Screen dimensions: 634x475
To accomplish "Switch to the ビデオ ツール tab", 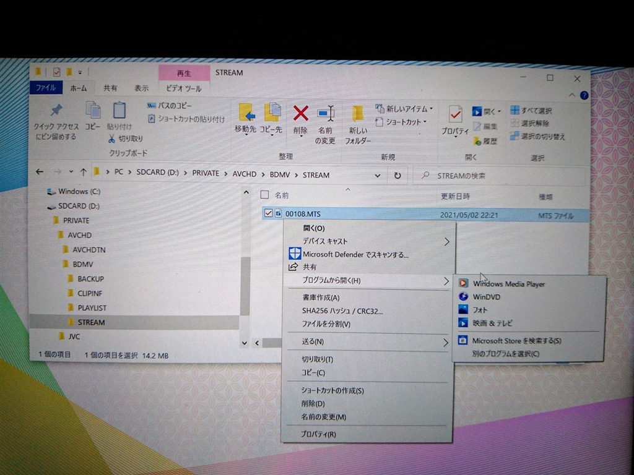I will coord(184,88).
